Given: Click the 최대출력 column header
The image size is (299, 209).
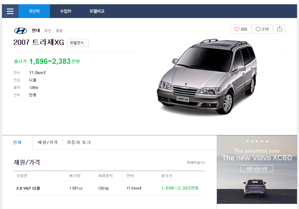Looking at the screenshot, I should (x=105, y=176).
